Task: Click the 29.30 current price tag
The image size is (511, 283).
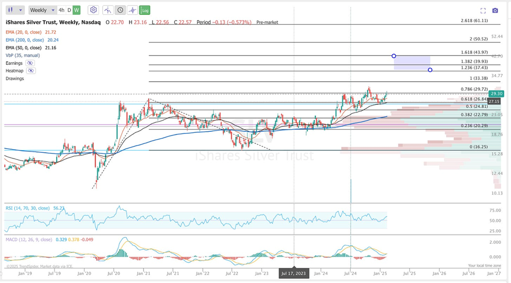Action: coord(497,94)
